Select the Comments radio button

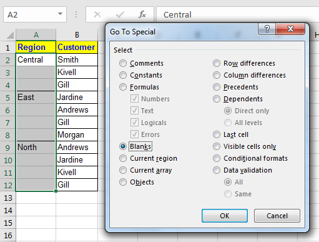[x=123, y=63]
